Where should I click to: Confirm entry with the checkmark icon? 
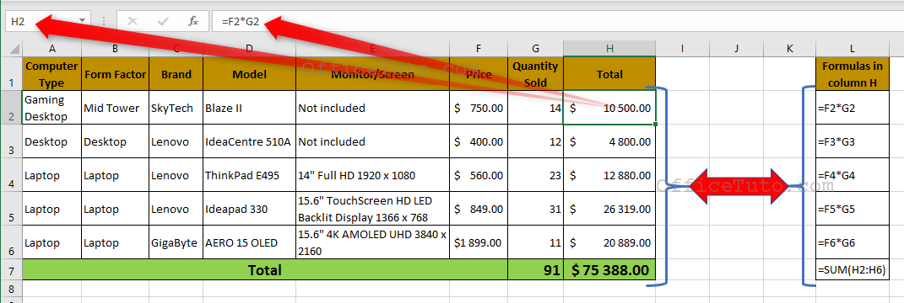click(163, 21)
